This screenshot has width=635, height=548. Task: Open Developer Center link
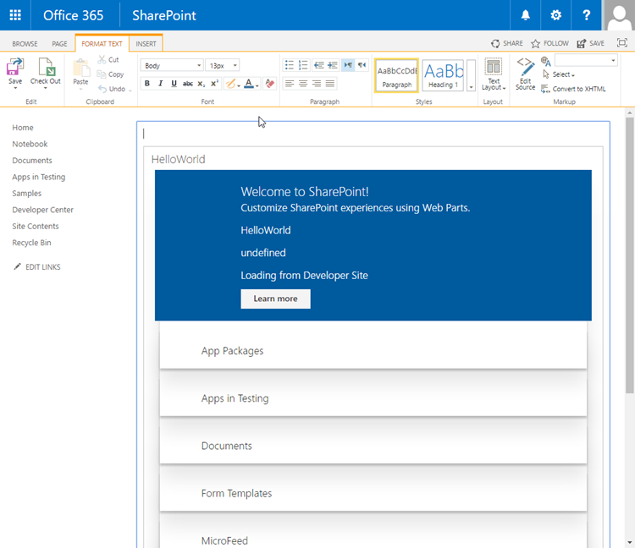42,210
